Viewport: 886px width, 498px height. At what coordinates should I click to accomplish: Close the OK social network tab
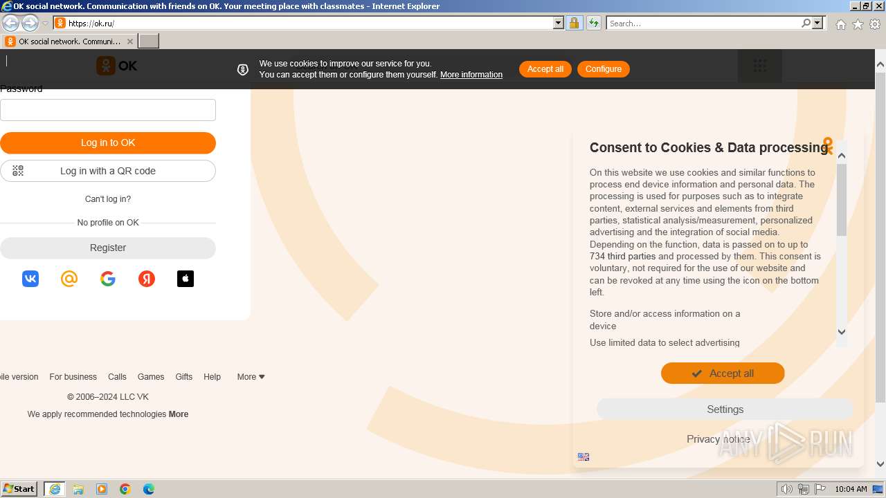pos(129,41)
